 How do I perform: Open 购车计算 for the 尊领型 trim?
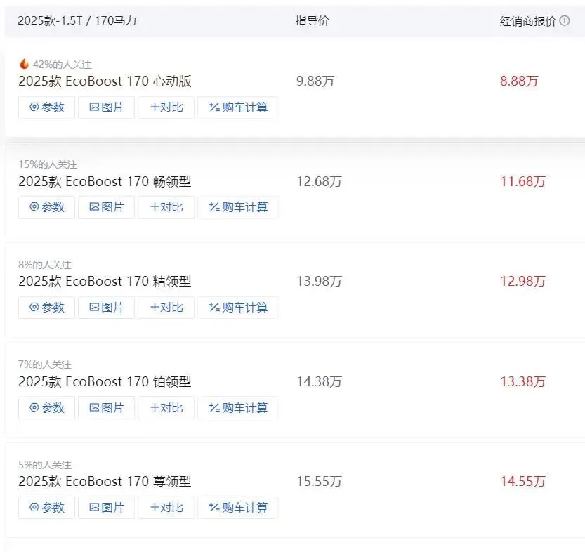pyautogui.click(x=238, y=508)
